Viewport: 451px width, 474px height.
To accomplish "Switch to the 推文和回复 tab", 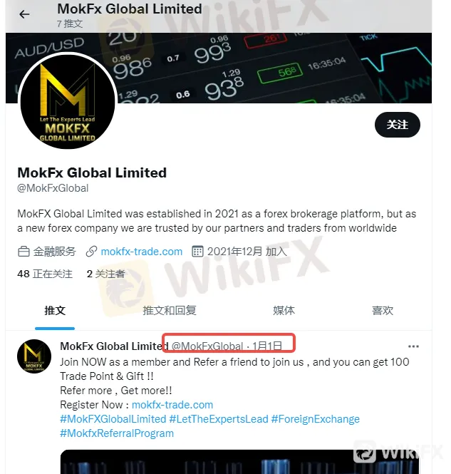I will 170,311.
